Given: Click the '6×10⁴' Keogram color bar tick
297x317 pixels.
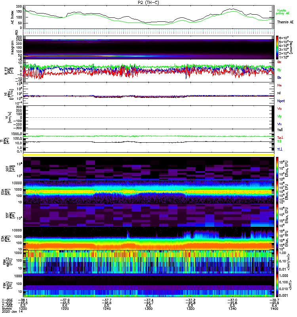Looking at the screenshot, I should [284, 38].
